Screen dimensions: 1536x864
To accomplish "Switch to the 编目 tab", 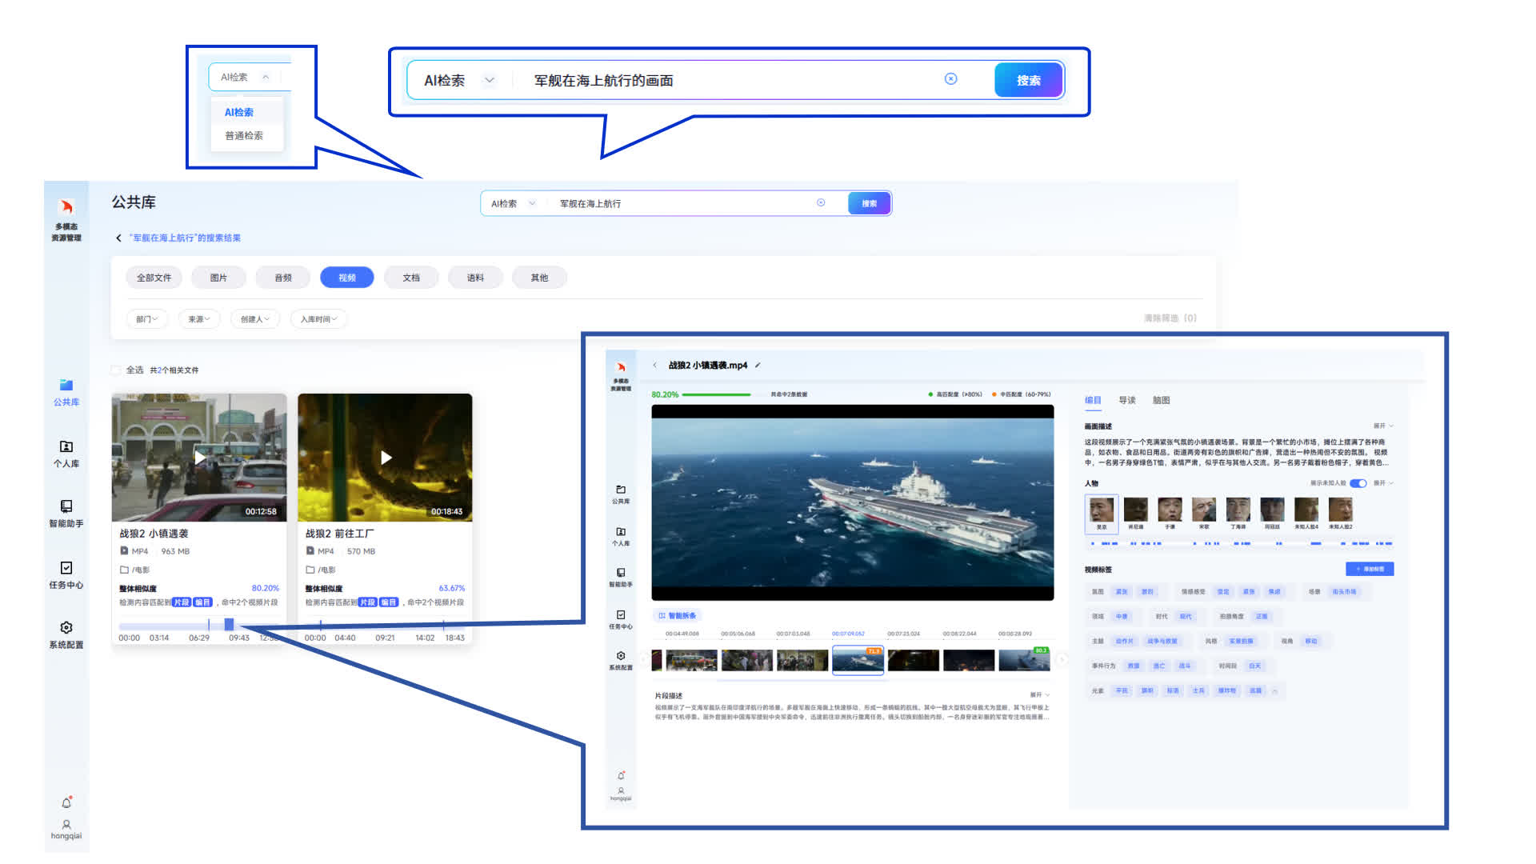I will click(x=1093, y=400).
